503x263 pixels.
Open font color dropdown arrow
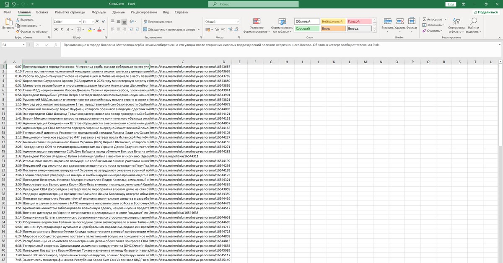click(x=104, y=29)
